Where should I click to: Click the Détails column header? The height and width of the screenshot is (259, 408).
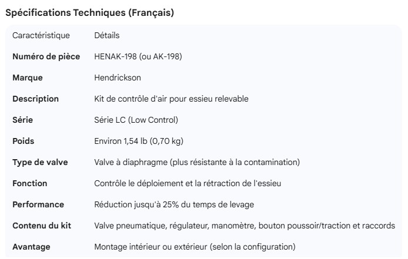coord(107,36)
